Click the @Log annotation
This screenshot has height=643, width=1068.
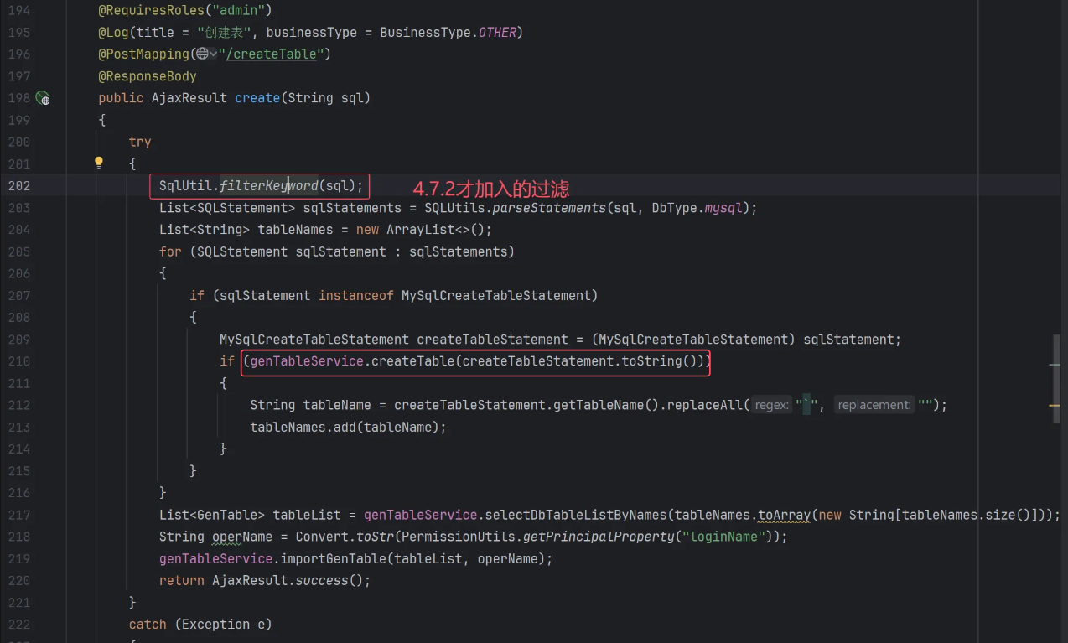point(113,33)
